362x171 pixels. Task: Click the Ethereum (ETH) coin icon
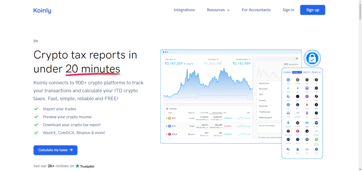pos(169,126)
